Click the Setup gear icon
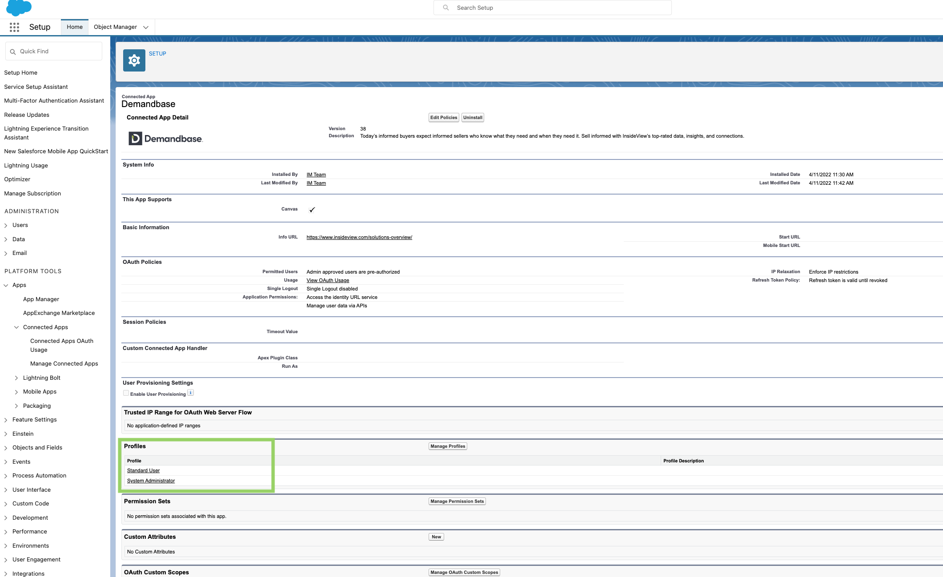Viewport: 943px width, 577px height. (x=134, y=60)
